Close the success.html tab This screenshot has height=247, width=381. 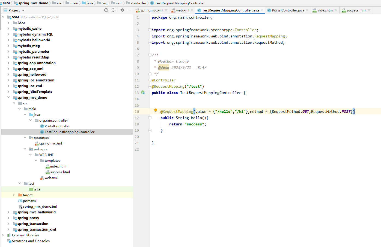click(369, 10)
